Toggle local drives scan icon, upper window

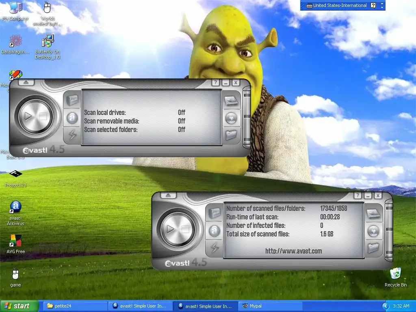point(231,101)
